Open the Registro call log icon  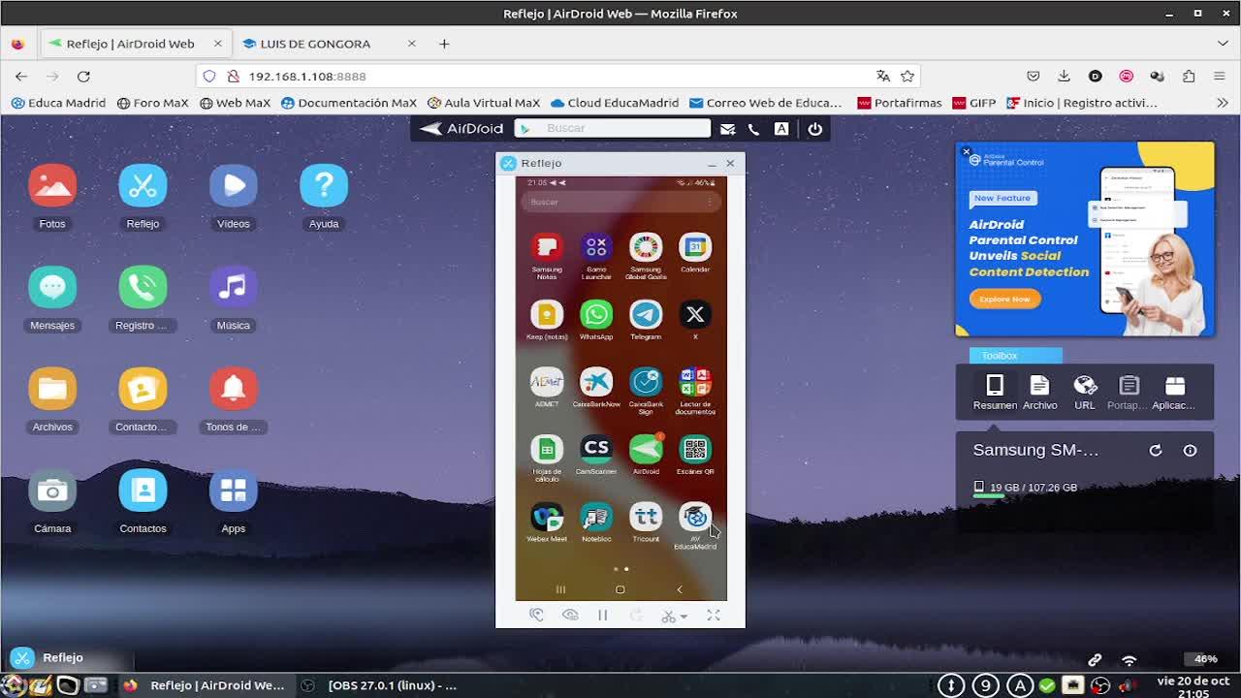(x=143, y=287)
